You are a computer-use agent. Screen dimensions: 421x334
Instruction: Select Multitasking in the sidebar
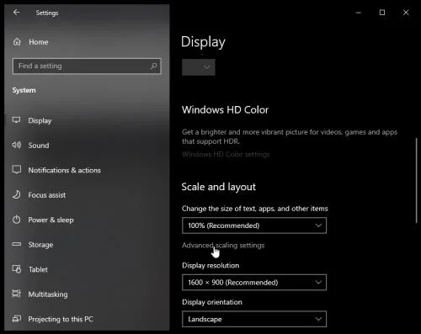tap(87, 294)
